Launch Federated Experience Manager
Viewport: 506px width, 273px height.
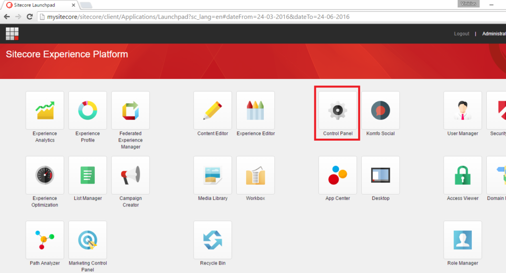click(x=130, y=111)
